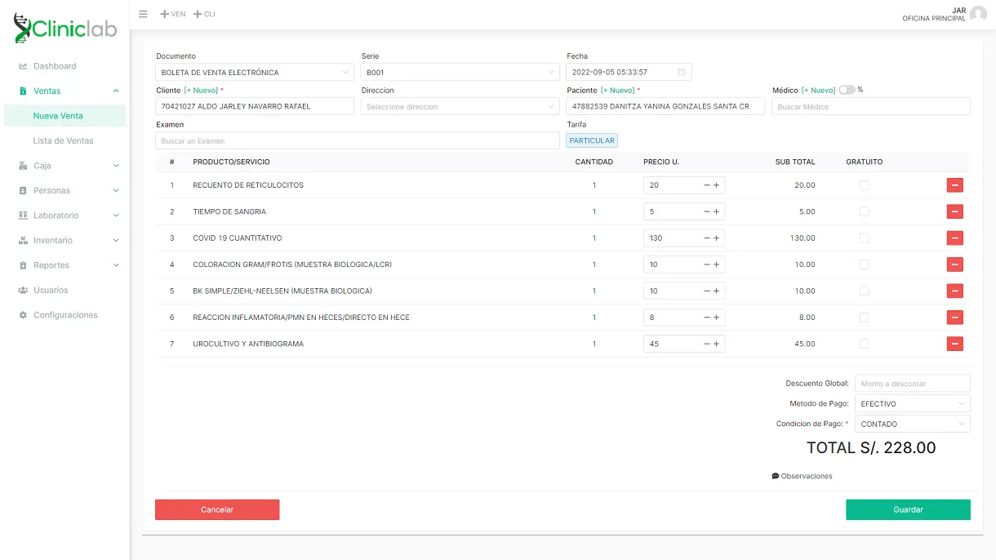
Task: Open the user avatar in the top right
Action: click(x=978, y=14)
